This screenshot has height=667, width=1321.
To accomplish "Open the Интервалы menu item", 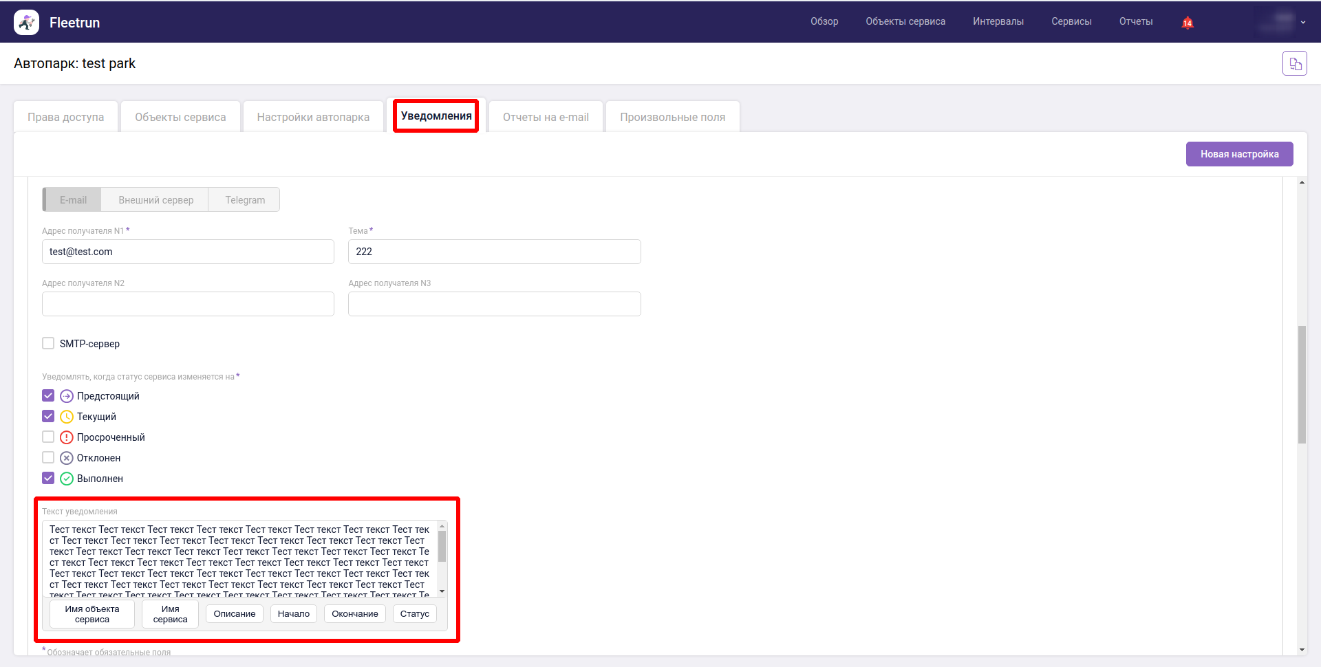I will click(998, 21).
